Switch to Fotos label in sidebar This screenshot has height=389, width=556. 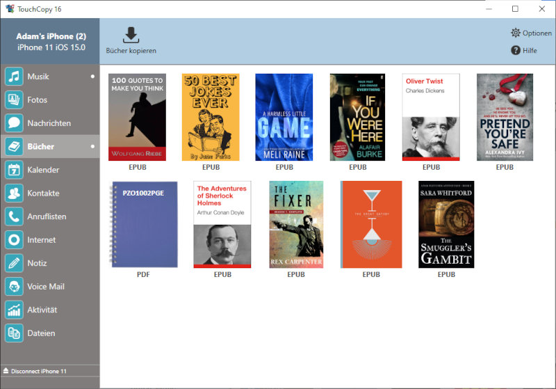tap(38, 100)
